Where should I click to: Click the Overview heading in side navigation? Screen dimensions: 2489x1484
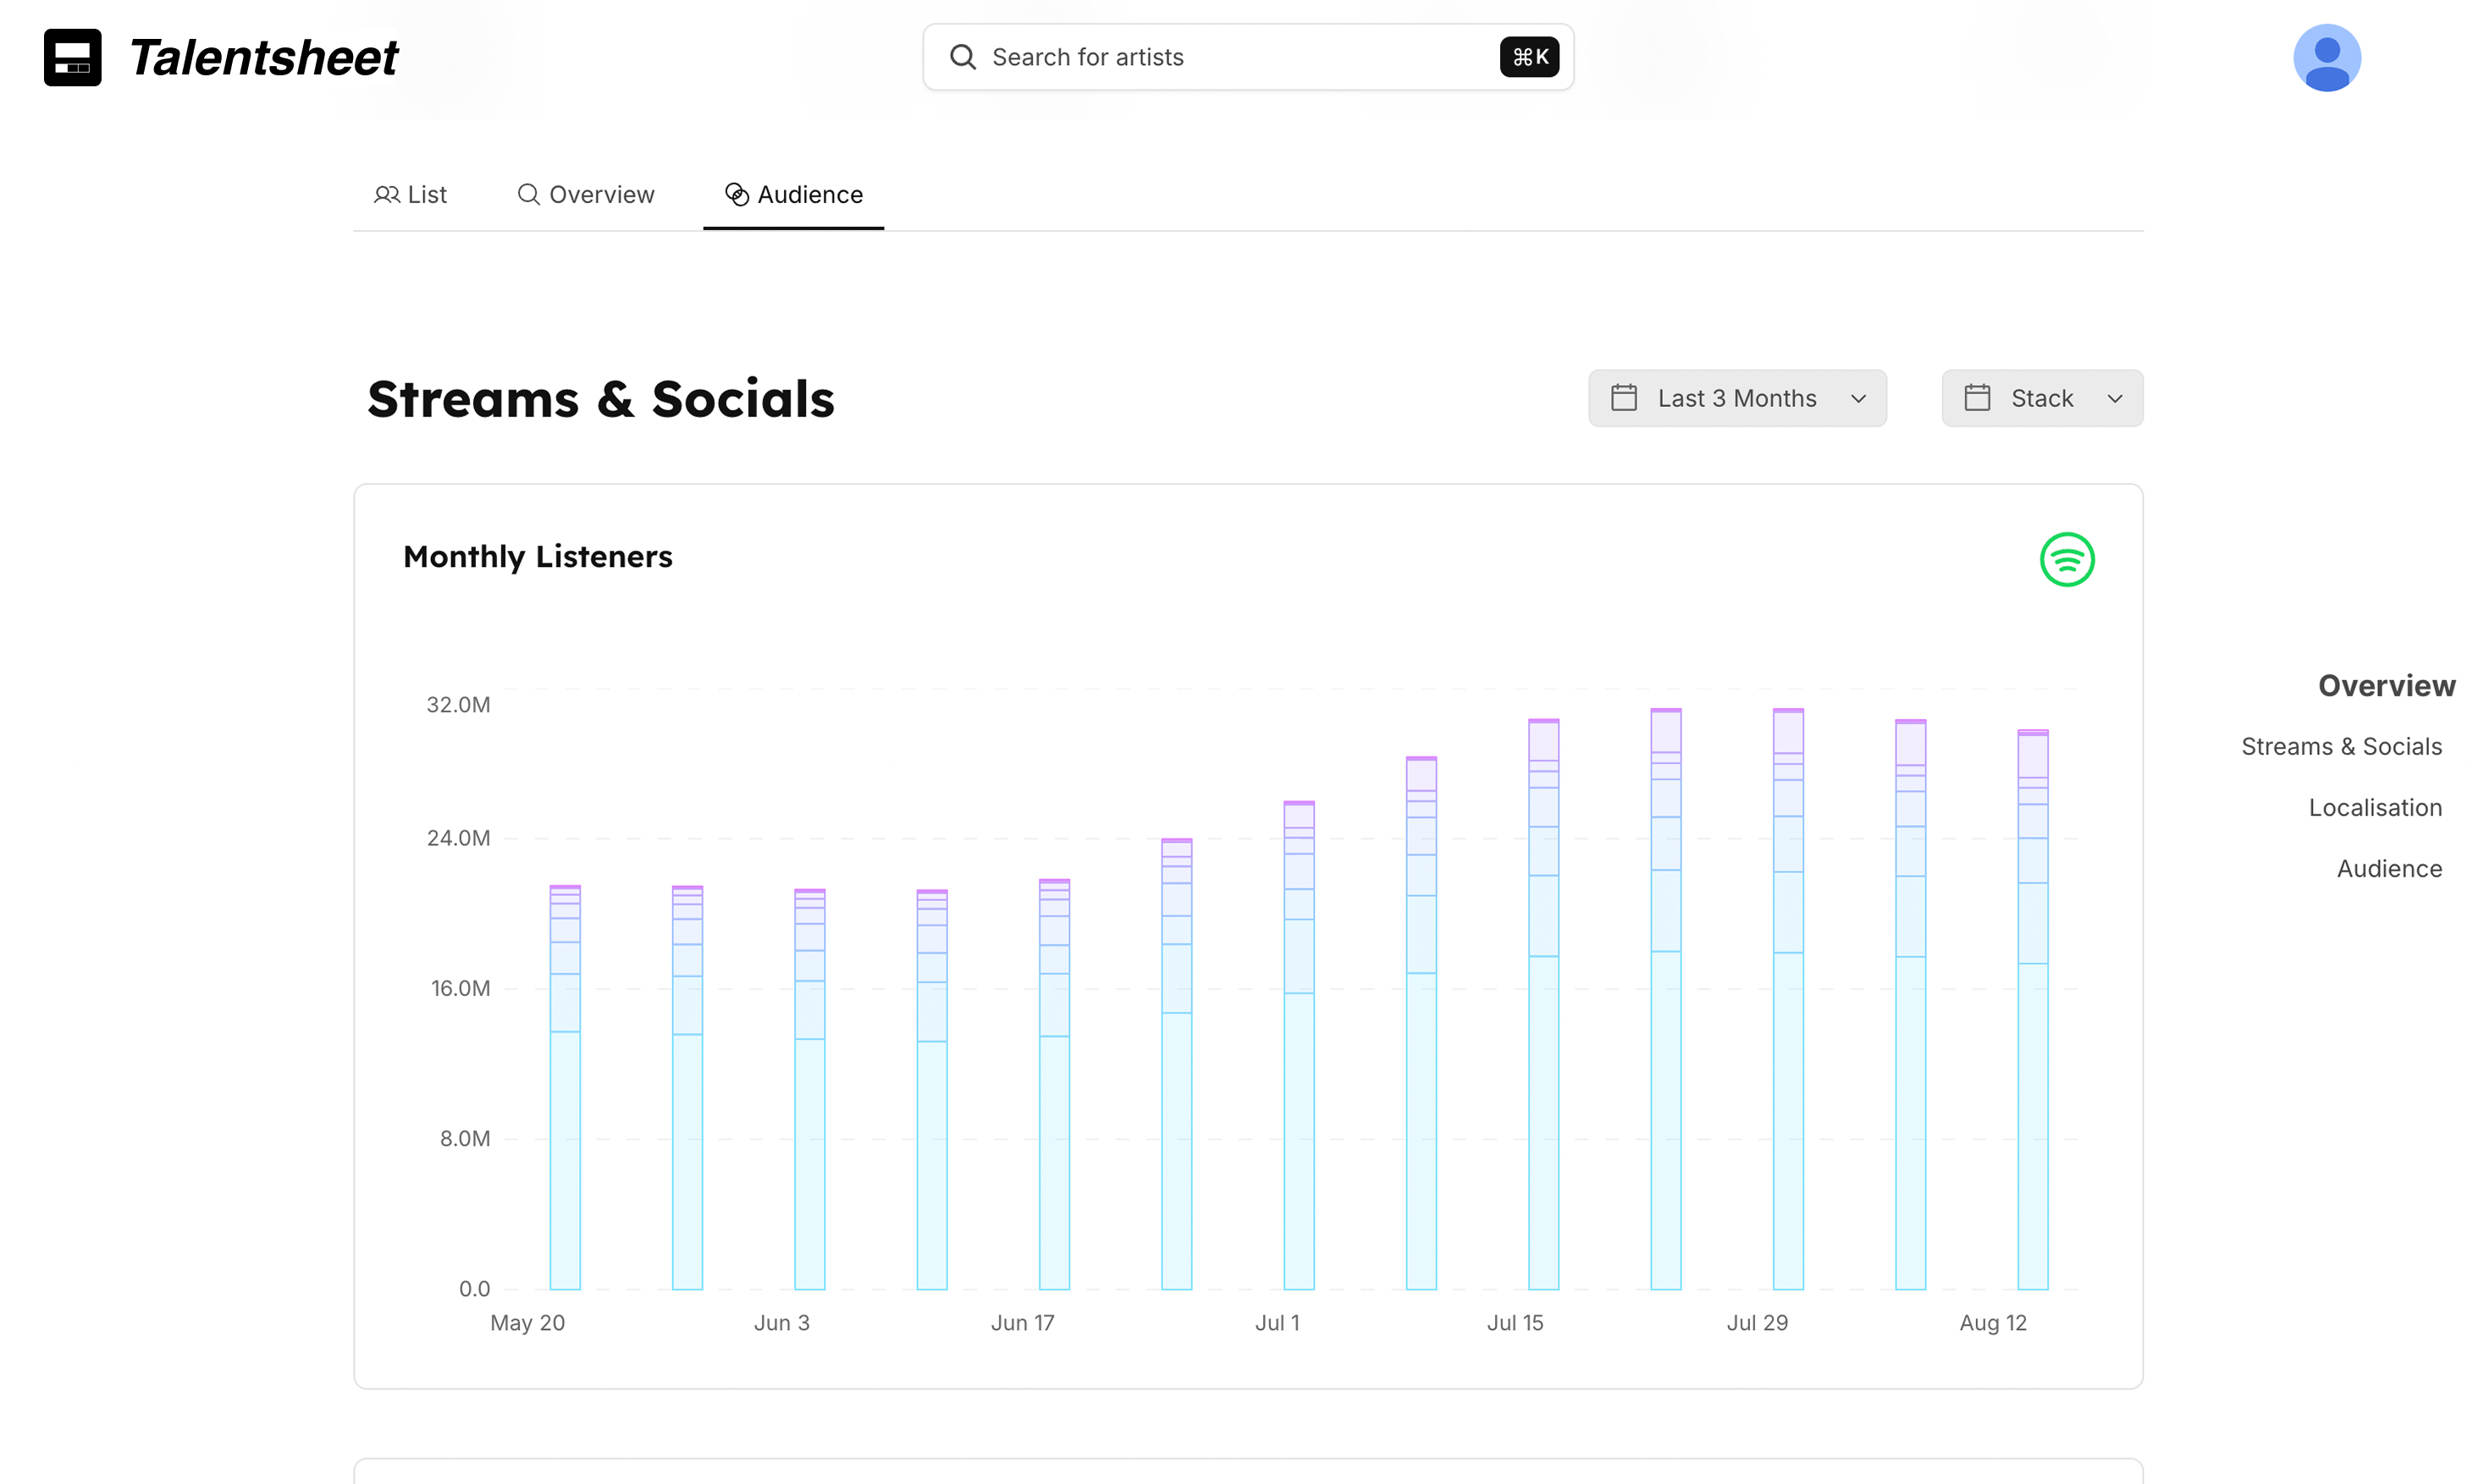point(2386,686)
